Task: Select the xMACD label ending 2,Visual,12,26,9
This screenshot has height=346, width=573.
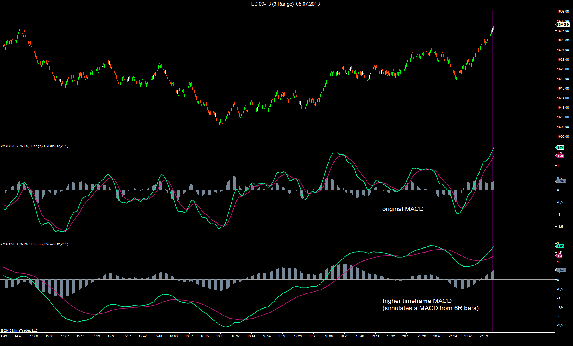Action: click(x=35, y=244)
